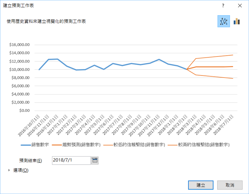Image resolution: width=249 pixels, height=194 pixels.
Task: Click the $4,000.00 axis label
Action: (21, 94)
